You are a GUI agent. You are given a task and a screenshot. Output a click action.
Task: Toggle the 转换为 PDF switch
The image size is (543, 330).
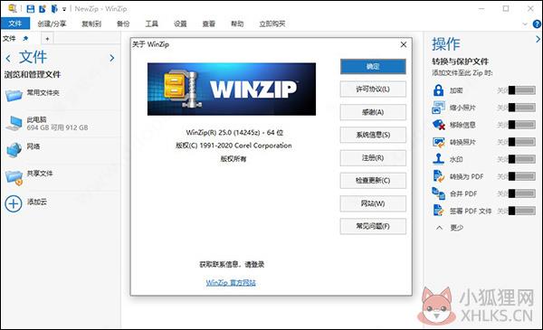(x=522, y=176)
